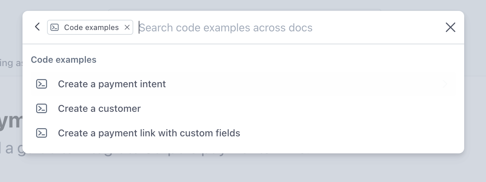Click the "Code examples" section heading
Screen dimensions: 486x182
64,60
